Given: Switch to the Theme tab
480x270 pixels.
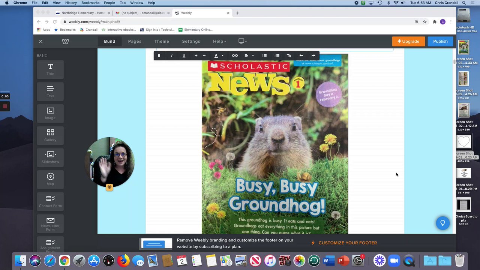Looking at the screenshot, I should pos(162,41).
